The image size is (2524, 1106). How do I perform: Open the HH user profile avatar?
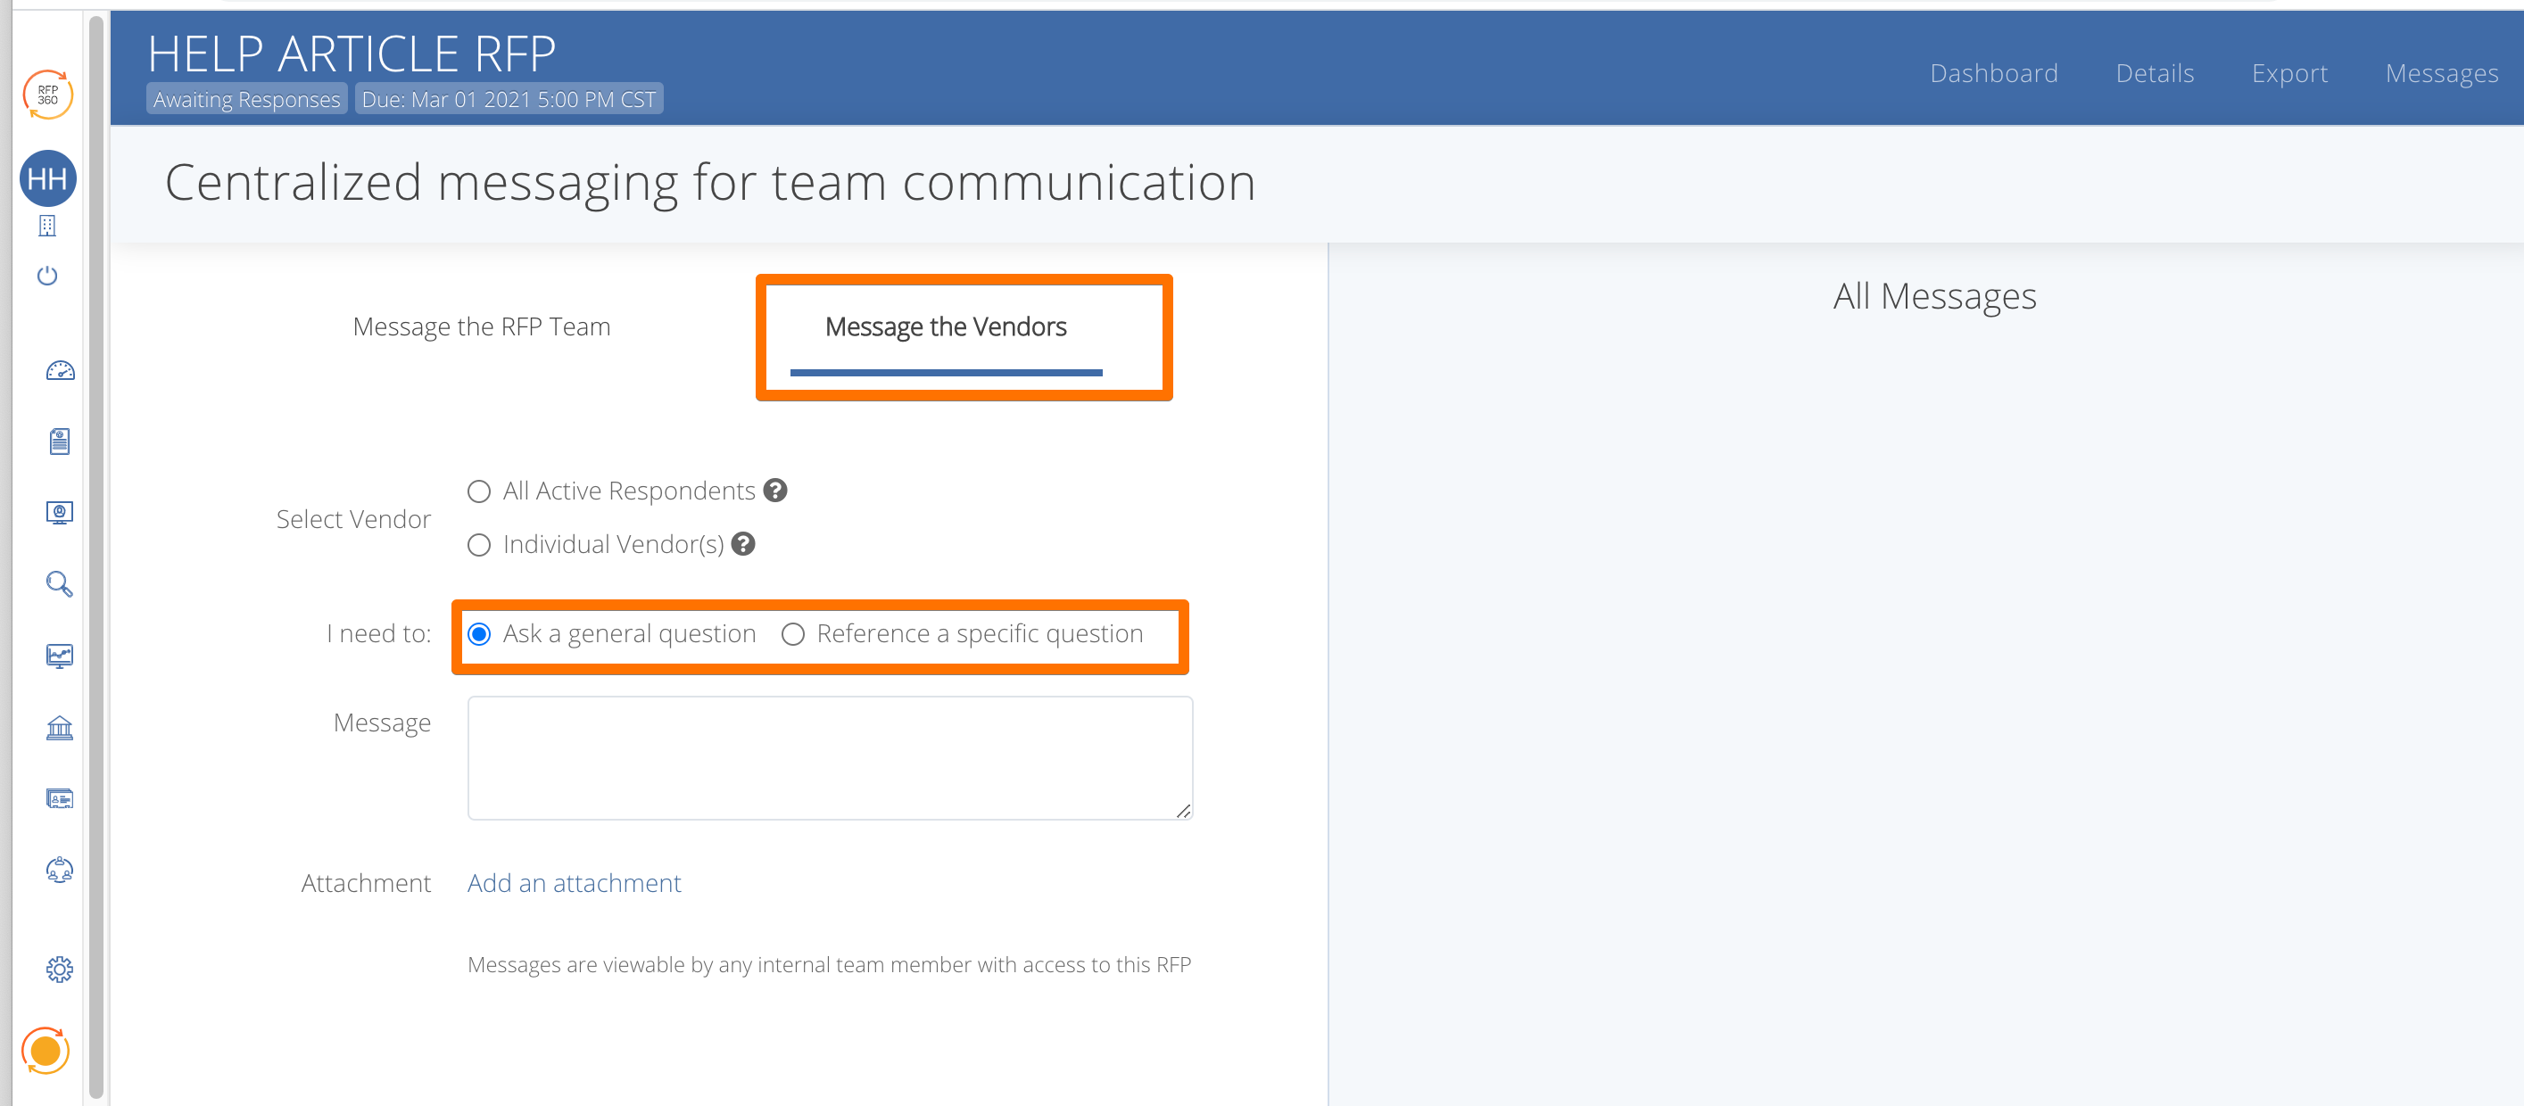pos(47,178)
